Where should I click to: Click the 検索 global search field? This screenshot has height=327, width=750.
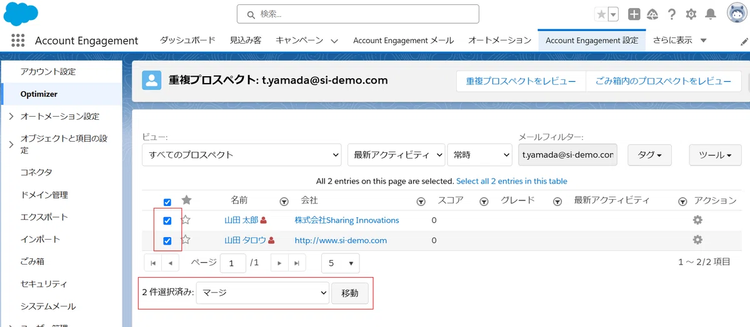(x=357, y=14)
